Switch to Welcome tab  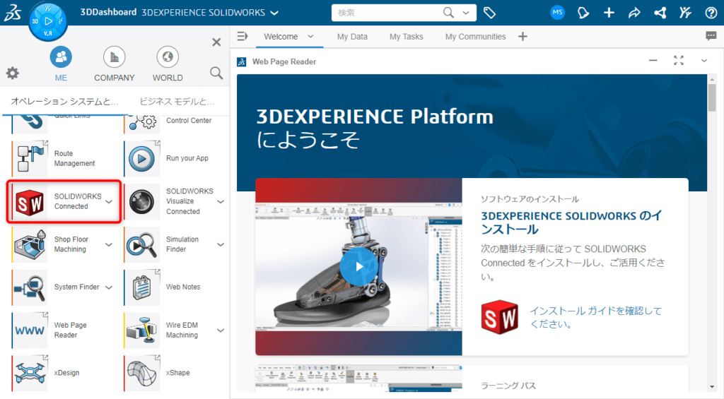tap(281, 37)
